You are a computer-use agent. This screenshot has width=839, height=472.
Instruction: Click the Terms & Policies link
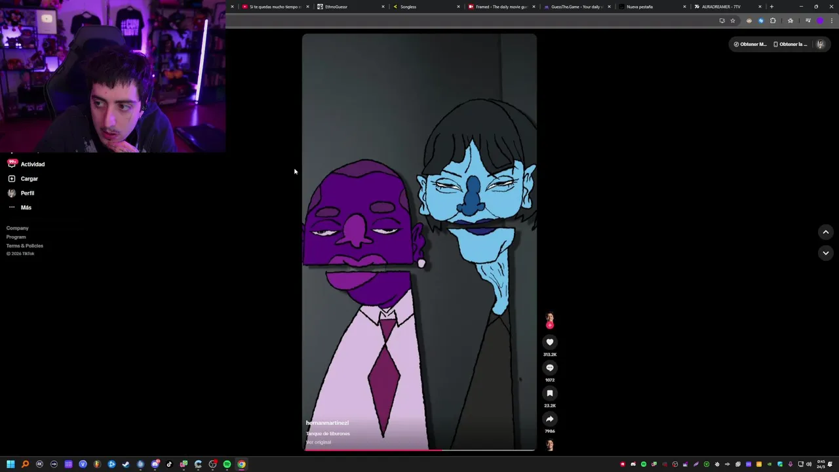(x=25, y=246)
